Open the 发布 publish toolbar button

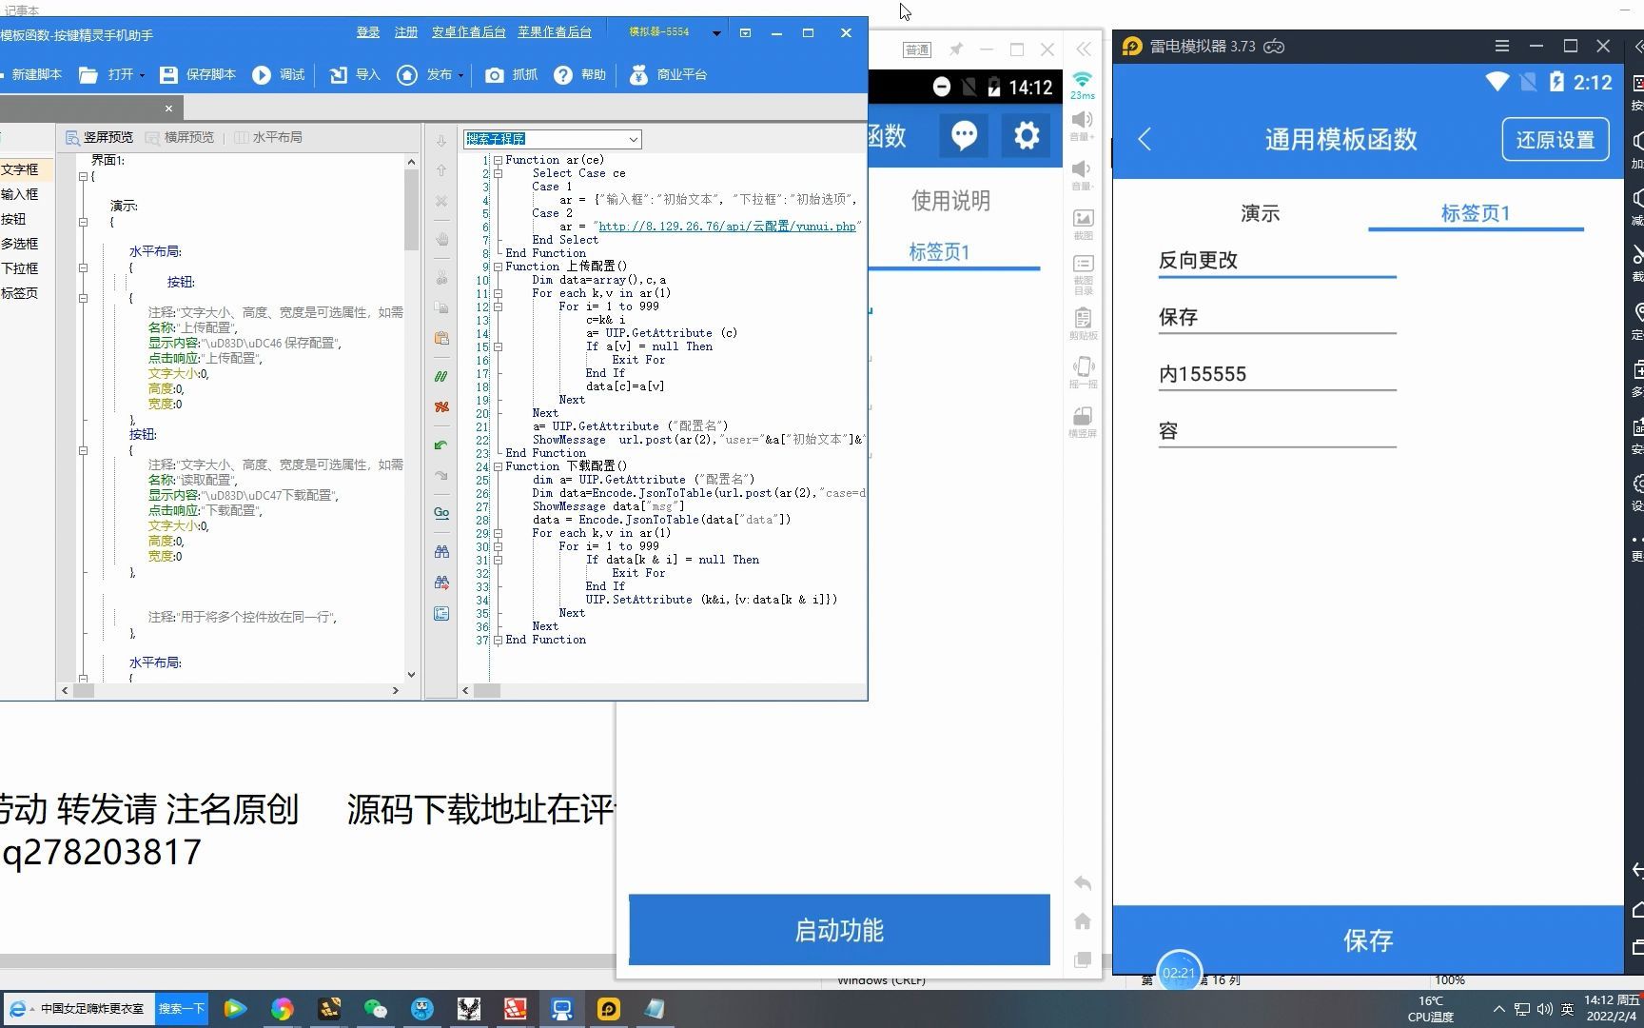tap(424, 74)
